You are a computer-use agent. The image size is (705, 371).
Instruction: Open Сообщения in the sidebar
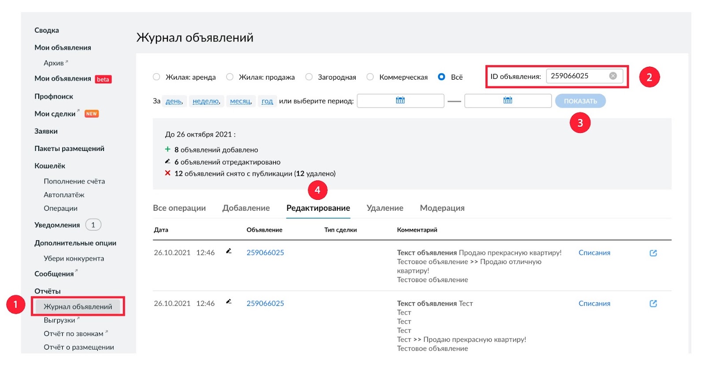(54, 274)
